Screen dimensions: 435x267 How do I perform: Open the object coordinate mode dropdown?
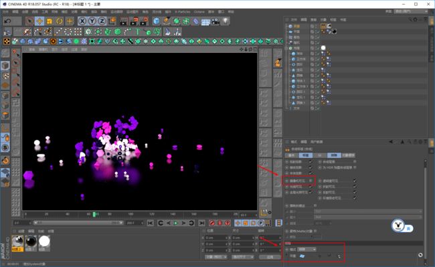click(x=216, y=257)
